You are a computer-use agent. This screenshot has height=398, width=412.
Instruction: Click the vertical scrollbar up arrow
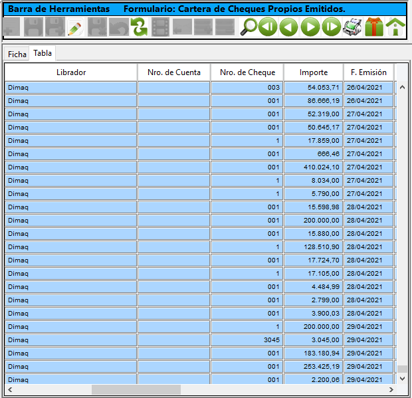pos(402,88)
